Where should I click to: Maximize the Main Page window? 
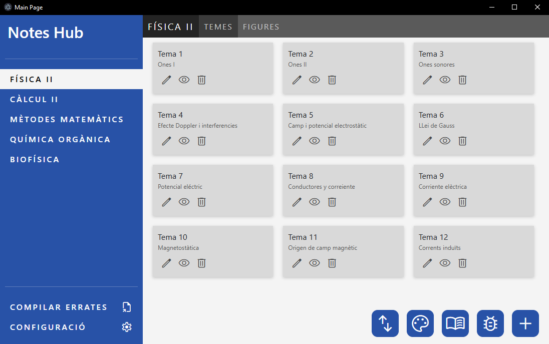(514, 7)
